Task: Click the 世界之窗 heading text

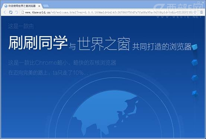Action: [x=104, y=44]
